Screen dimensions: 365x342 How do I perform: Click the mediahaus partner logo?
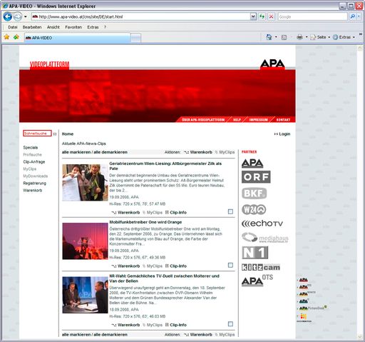click(x=265, y=238)
